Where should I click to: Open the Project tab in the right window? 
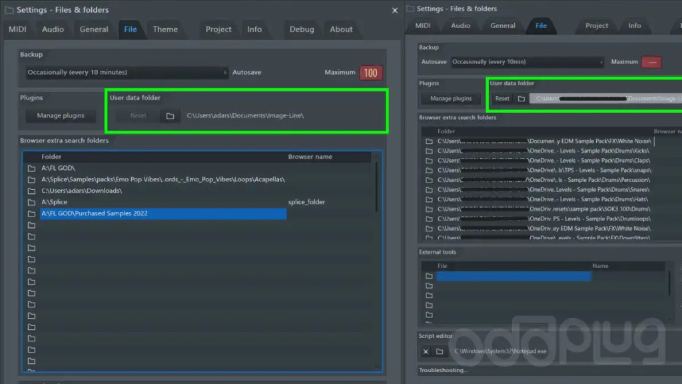click(x=596, y=26)
